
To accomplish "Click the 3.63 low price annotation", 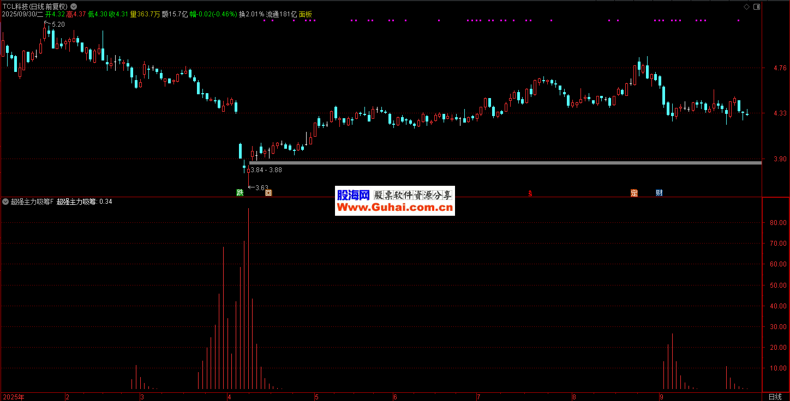I will point(261,187).
